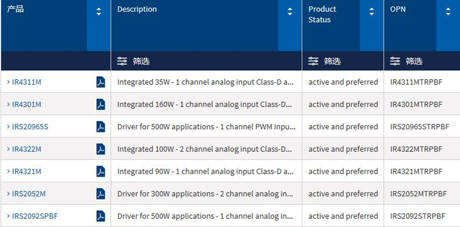The height and width of the screenshot is (227, 460).
Task: Open the PDF datasheet for IR4311M
Action: click(x=101, y=82)
